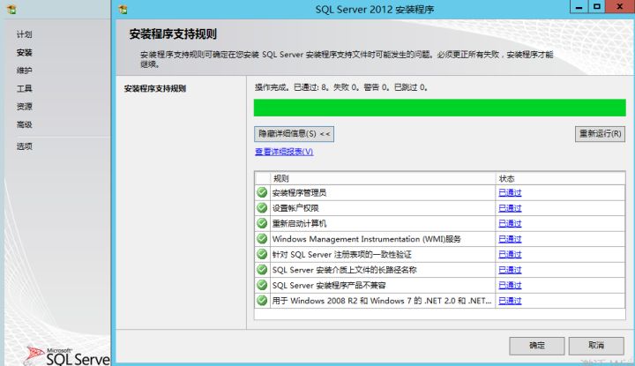The image size is (635, 366).
Task: Select 高级 in the sidebar
Action: tap(25, 124)
